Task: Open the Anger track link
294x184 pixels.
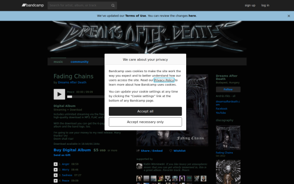Action: [x=66, y=164]
